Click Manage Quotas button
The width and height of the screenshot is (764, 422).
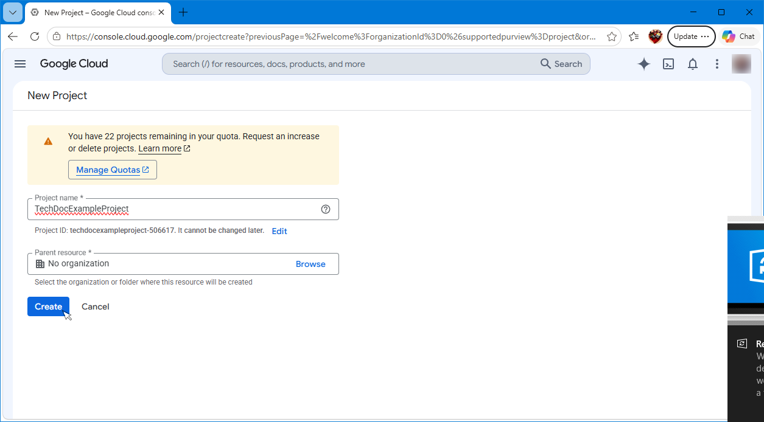click(x=113, y=170)
